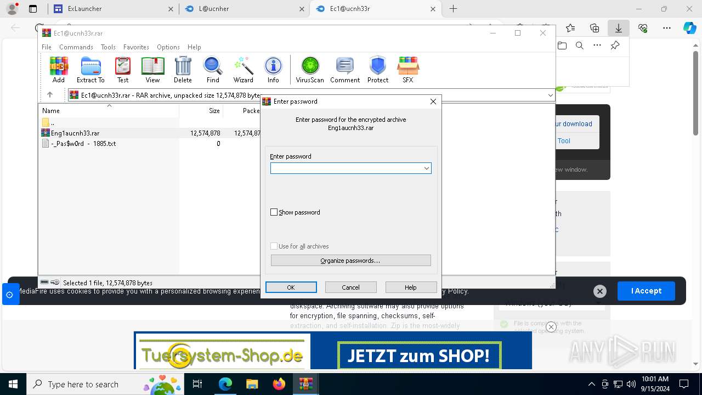Sort by the Size column header
Image resolution: width=702 pixels, height=395 pixels.
click(201, 110)
